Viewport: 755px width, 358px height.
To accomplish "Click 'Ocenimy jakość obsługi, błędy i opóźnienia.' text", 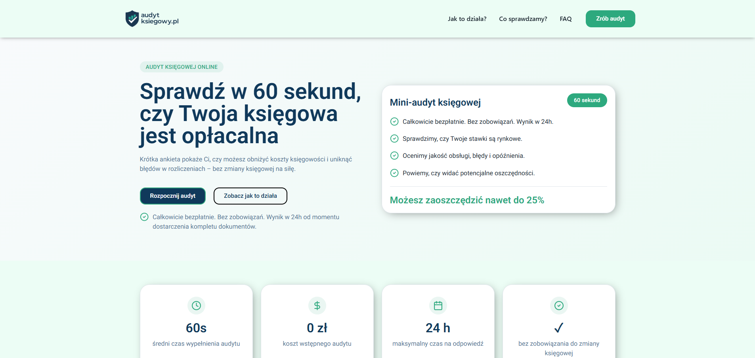I will coord(464,156).
